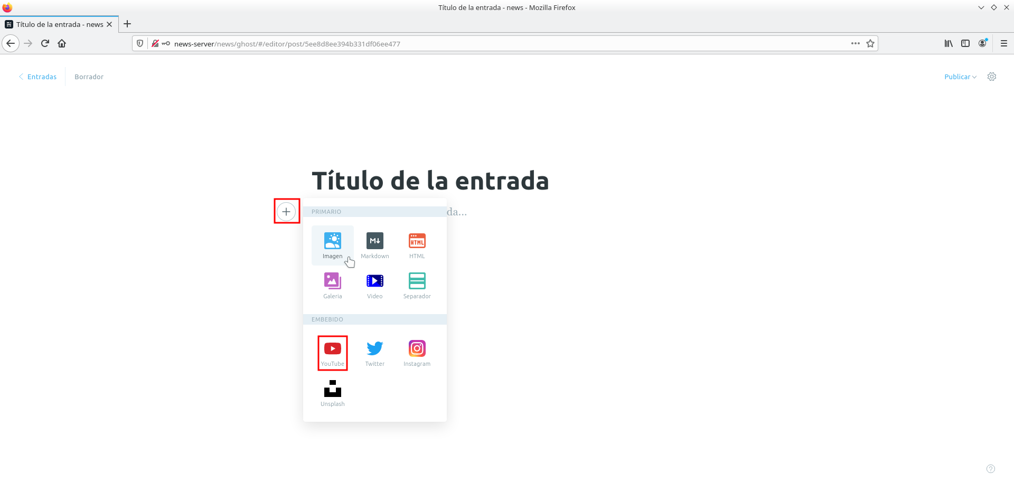Click the post title heading
Screen dimensions: 1014x492
point(430,181)
